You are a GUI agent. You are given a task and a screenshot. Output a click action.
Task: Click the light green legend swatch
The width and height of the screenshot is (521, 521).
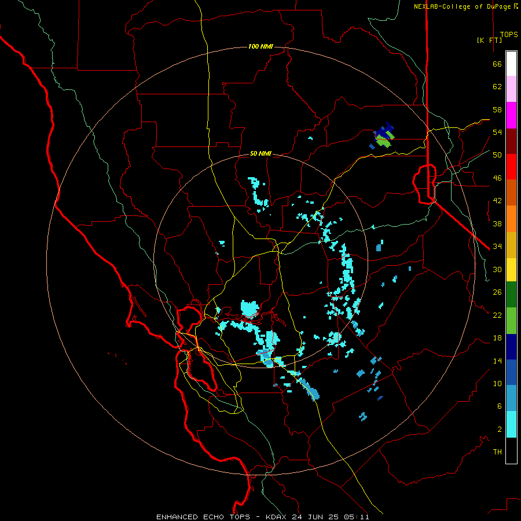(x=511, y=321)
